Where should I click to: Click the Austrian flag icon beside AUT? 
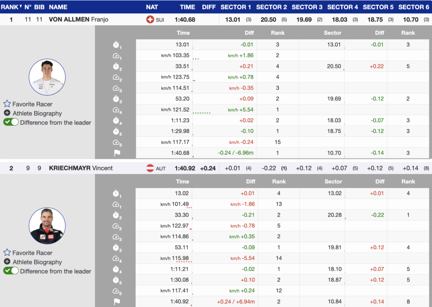click(x=150, y=168)
